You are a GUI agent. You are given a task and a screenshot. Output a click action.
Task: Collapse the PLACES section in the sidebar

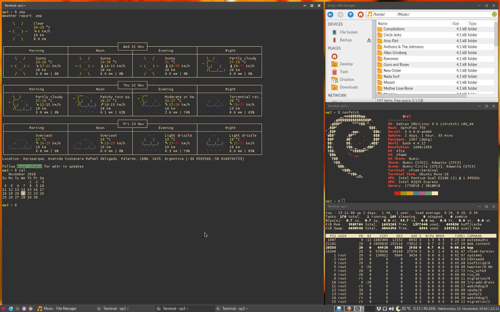coord(334,48)
